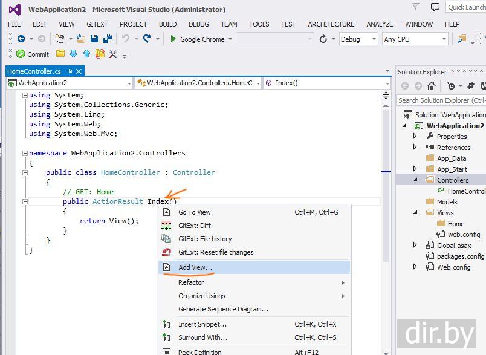
Task: Choose Go To View in context menu
Action: click(x=194, y=212)
